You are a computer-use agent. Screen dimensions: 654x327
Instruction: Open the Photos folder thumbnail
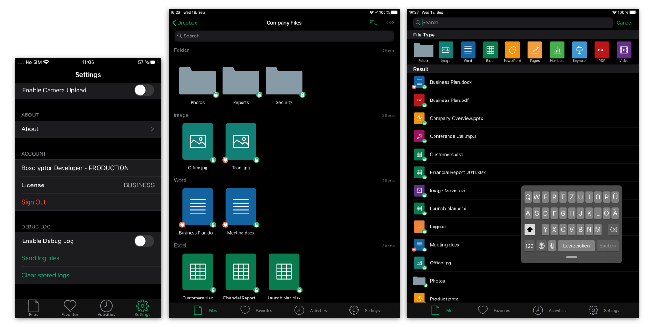pyautogui.click(x=198, y=82)
